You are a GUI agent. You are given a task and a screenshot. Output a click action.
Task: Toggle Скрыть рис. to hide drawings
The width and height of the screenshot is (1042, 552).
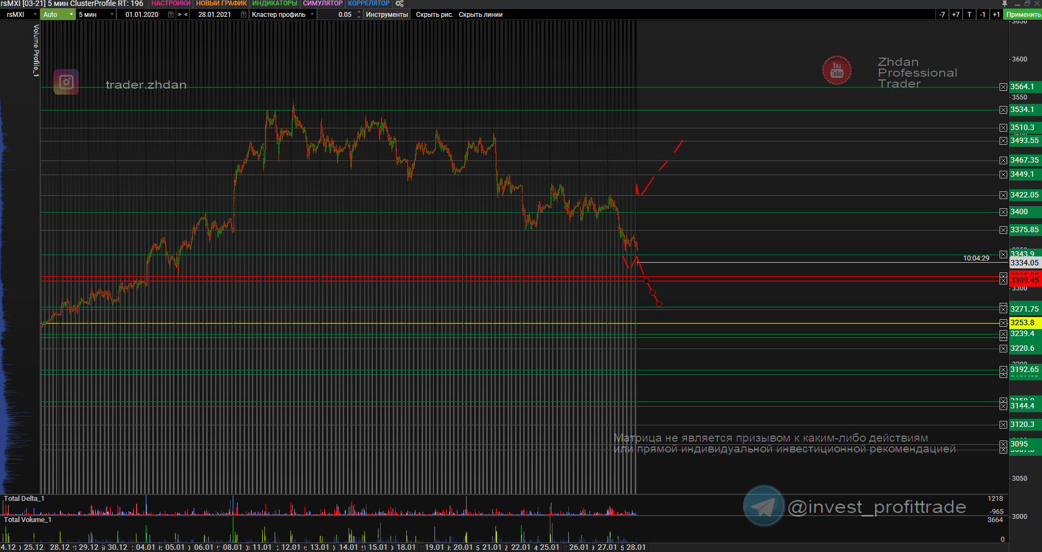(434, 15)
